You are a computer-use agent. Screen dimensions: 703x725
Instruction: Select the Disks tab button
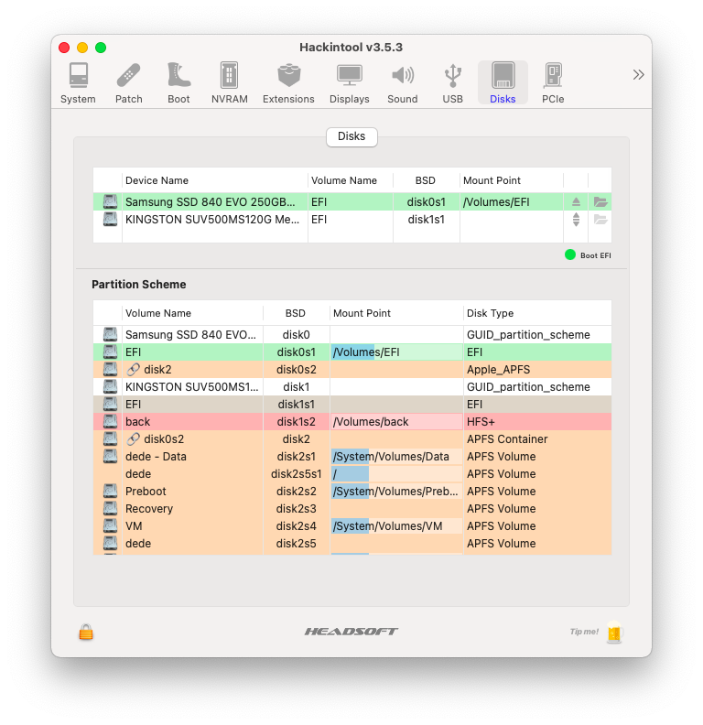tap(351, 136)
